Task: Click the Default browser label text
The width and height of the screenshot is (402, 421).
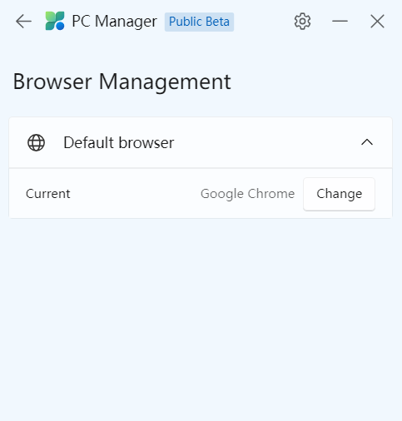Action: coord(119,142)
